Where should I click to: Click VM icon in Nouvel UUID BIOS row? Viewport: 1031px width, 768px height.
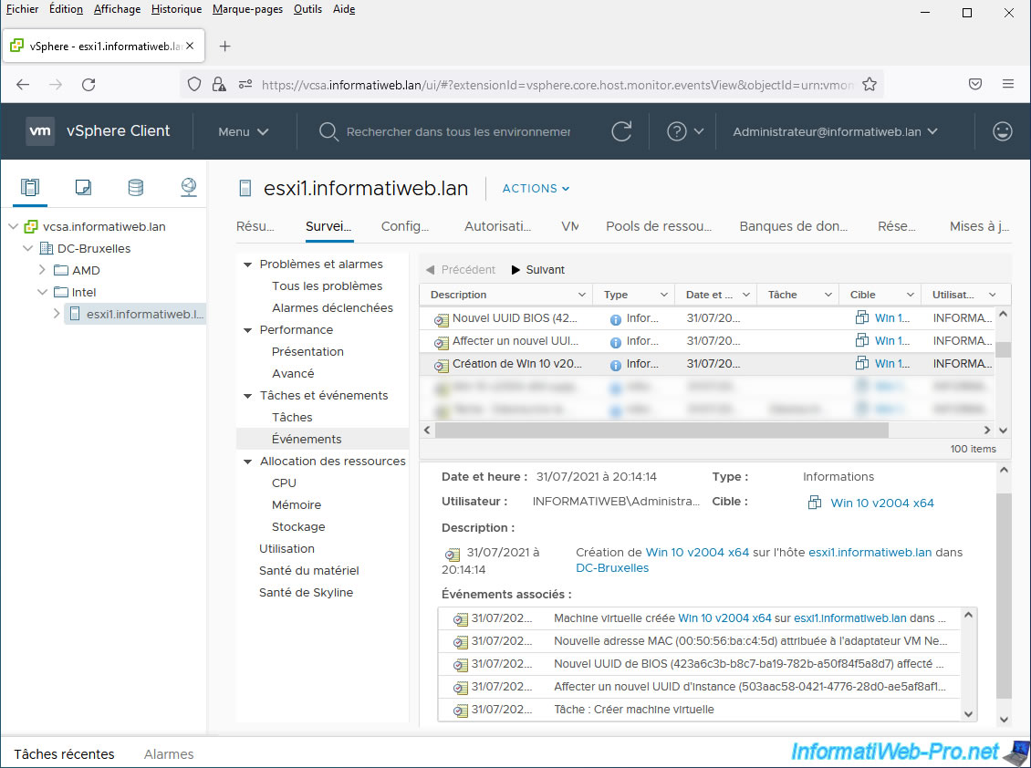[x=861, y=317]
